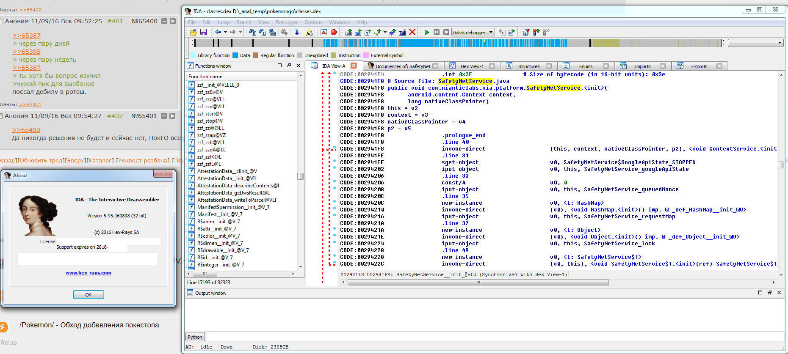
Task: Expand the back-history arrow dropdown
Action: tap(225, 32)
